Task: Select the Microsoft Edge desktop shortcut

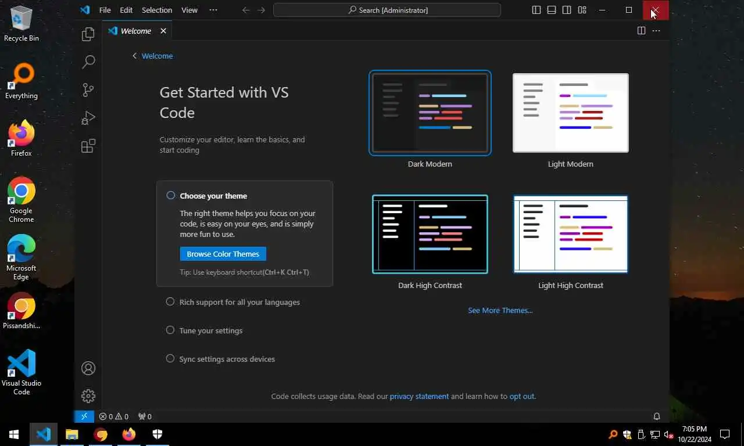Action: (22, 257)
